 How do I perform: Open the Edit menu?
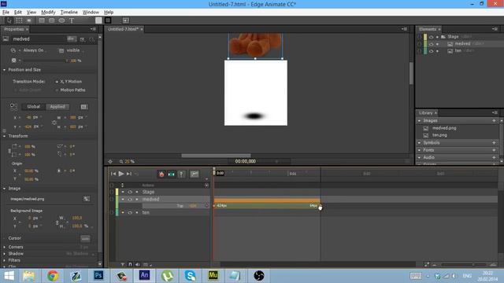(18, 13)
